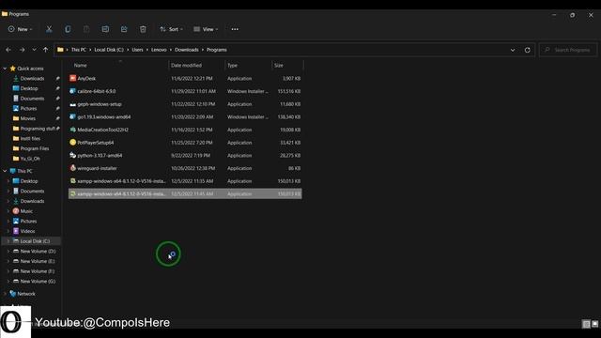Switch to large thumbnails view icon
Screen dimensions: 601x338
coord(594,324)
